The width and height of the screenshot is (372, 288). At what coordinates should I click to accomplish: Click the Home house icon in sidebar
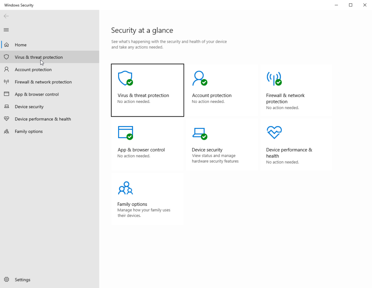pos(7,45)
